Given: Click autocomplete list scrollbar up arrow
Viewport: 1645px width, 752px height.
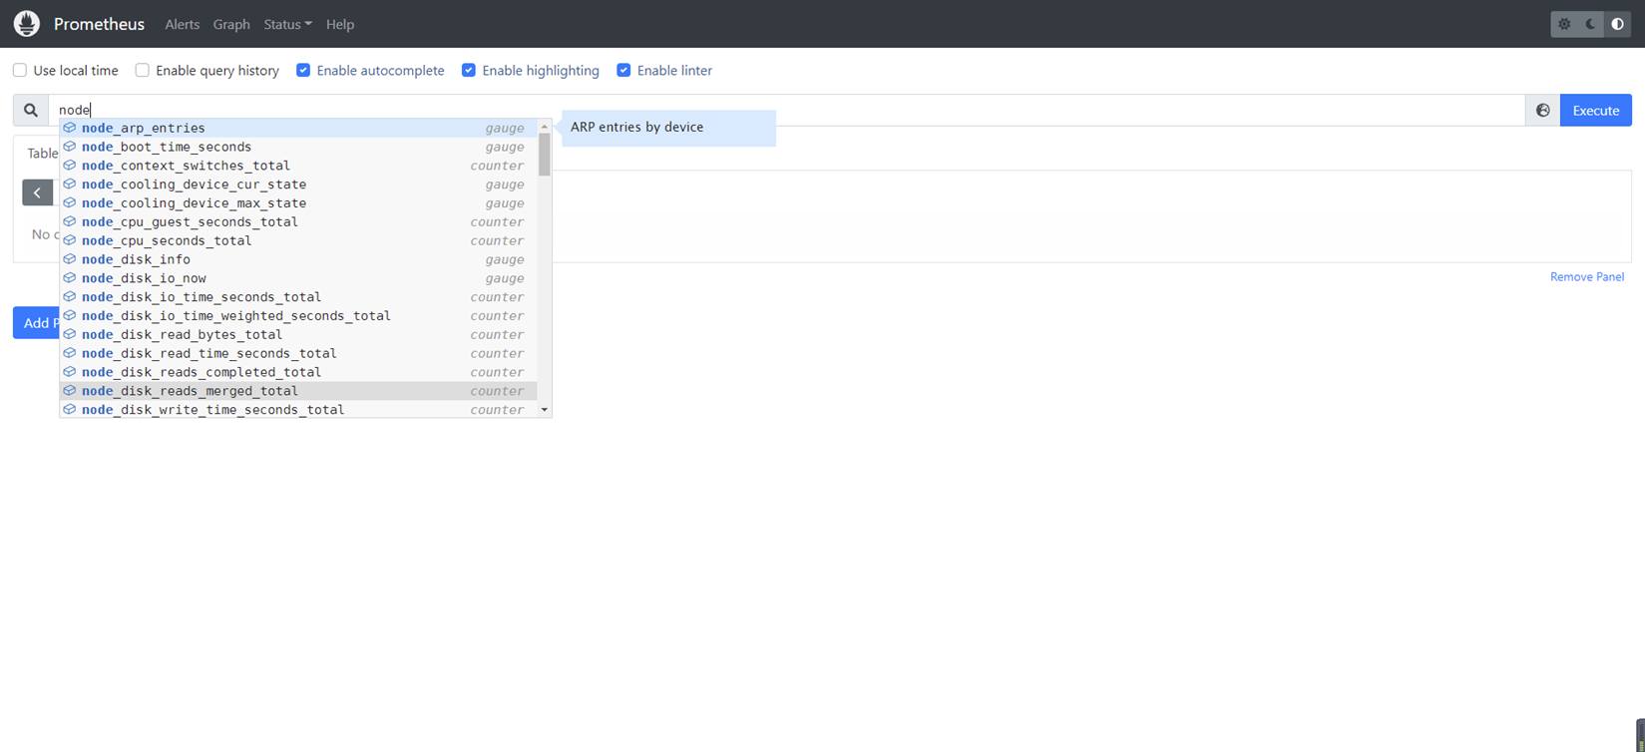Looking at the screenshot, I should coord(545,127).
